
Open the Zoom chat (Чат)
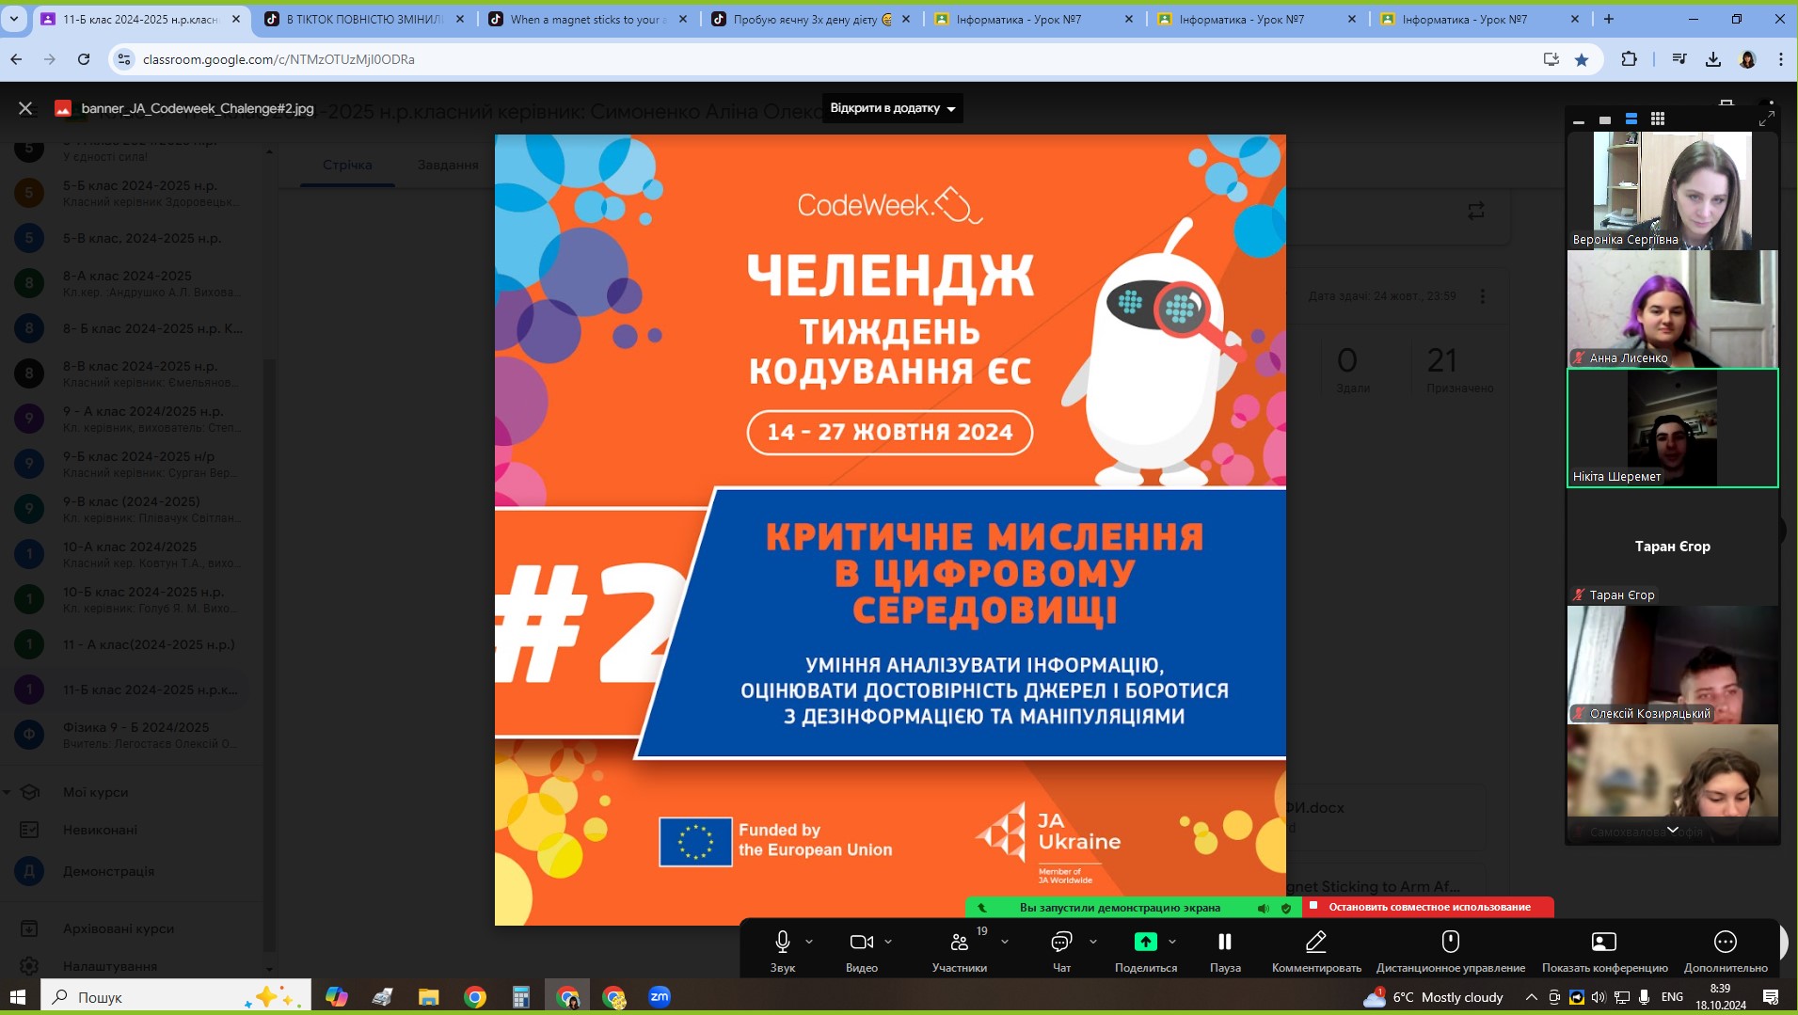[x=1061, y=943]
